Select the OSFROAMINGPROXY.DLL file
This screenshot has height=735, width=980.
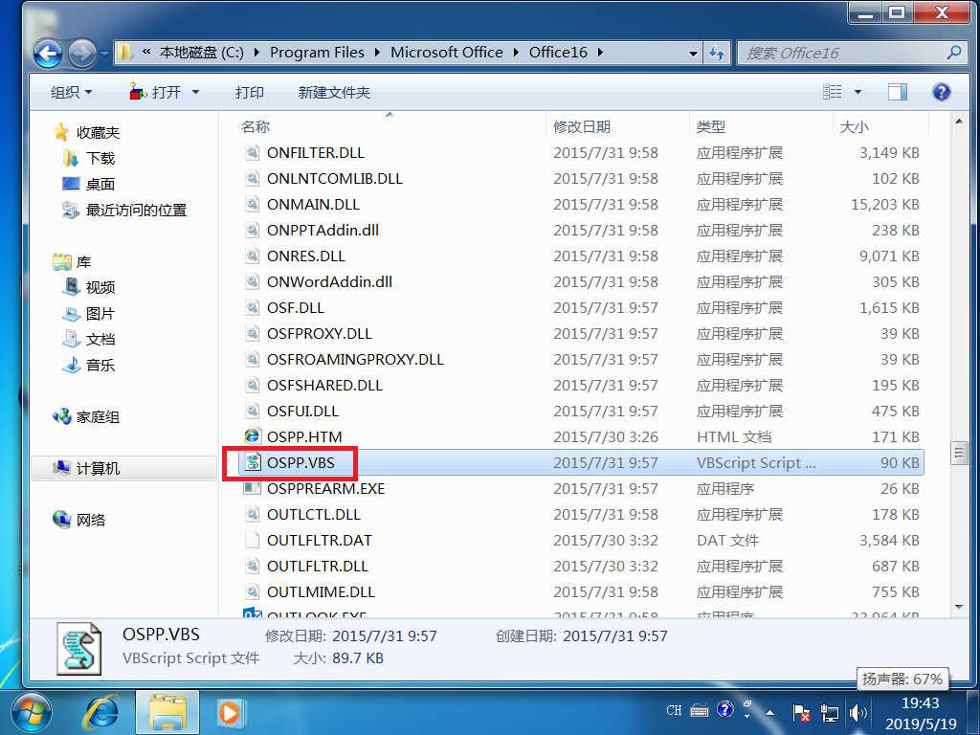[x=355, y=360]
